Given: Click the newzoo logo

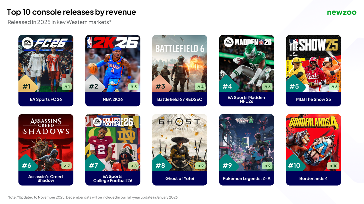Looking at the screenshot, I should 342,12.
